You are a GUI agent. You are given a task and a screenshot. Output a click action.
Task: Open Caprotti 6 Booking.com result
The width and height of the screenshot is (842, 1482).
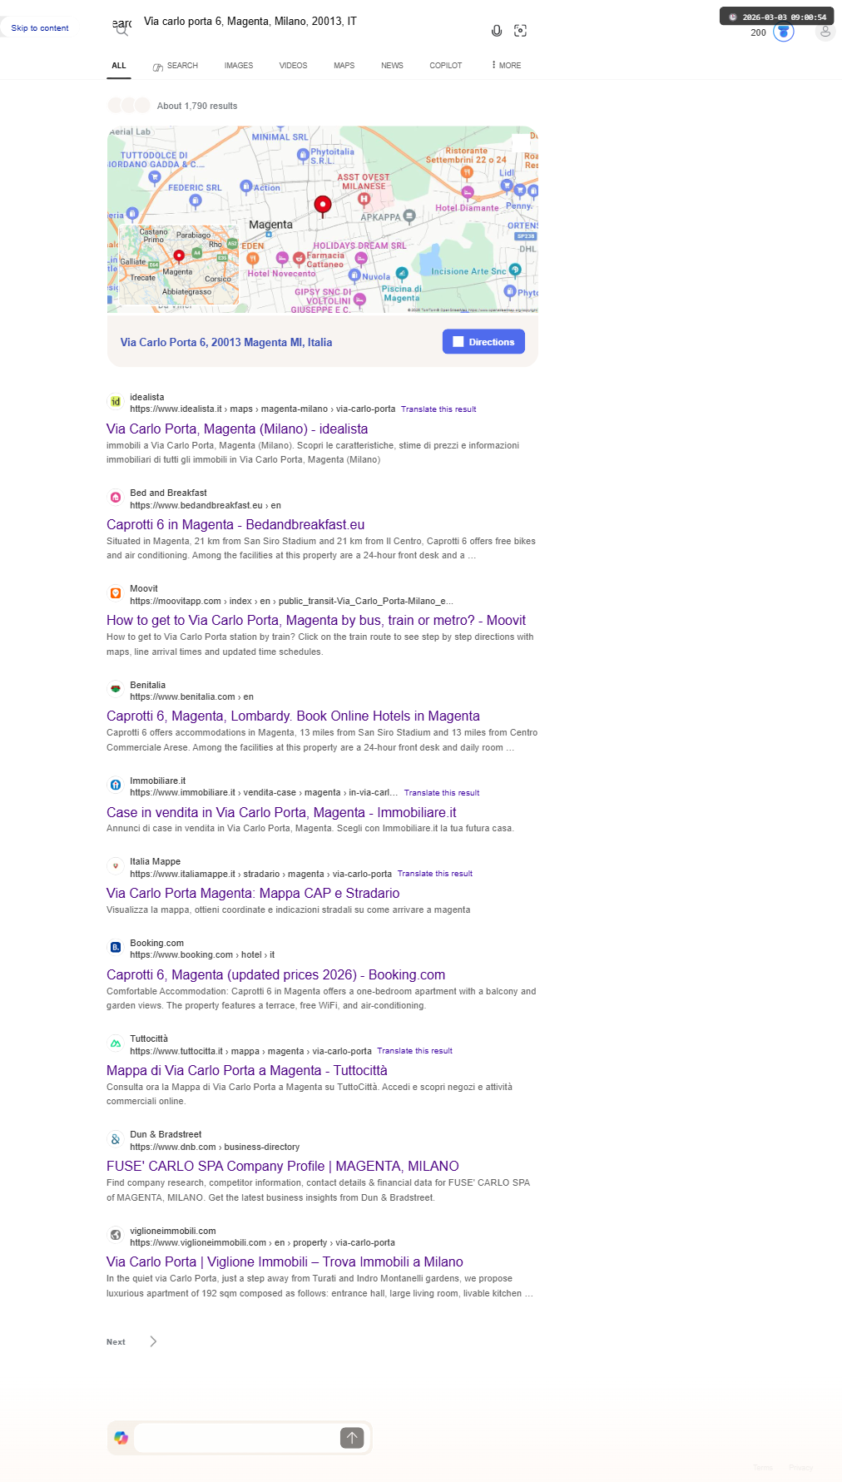(x=275, y=975)
